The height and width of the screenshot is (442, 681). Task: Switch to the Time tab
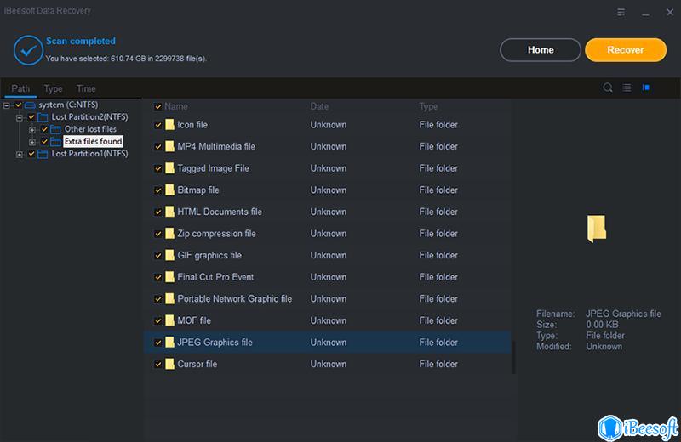click(x=86, y=88)
